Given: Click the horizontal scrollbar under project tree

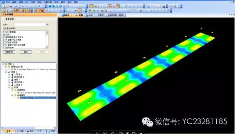Looking at the screenshot, I should coord(29,128).
